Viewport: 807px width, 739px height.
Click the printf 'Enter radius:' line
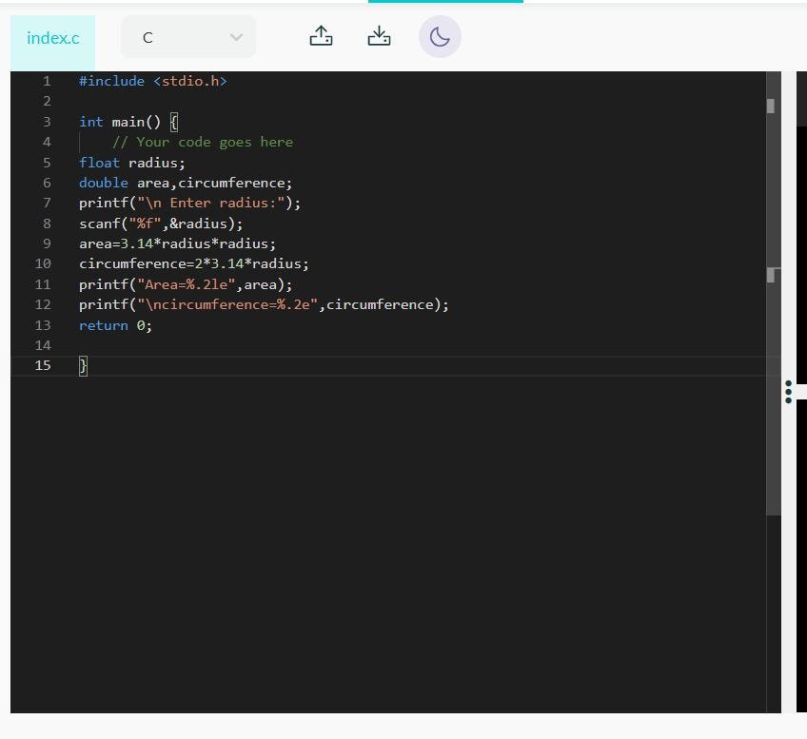tap(189, 204)
